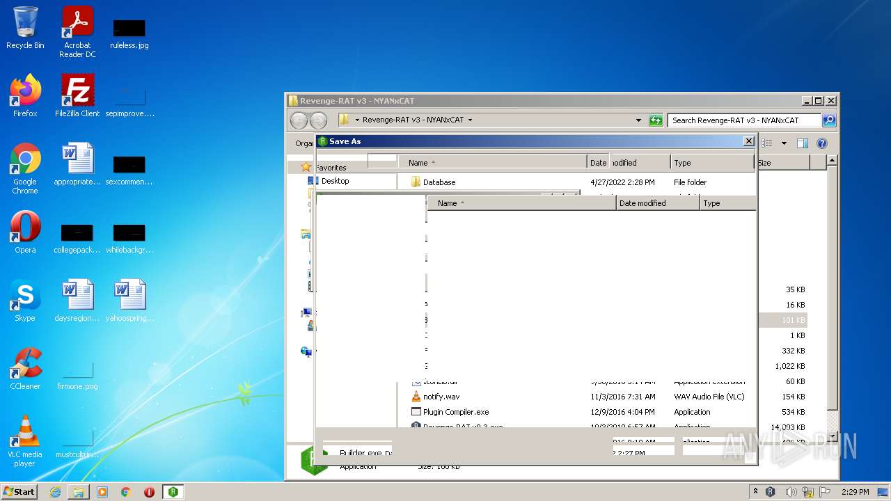Select the whilebackgr desktop file
Image resolution: width=891 pixels, height=501 pixels.
pos(129,239)
